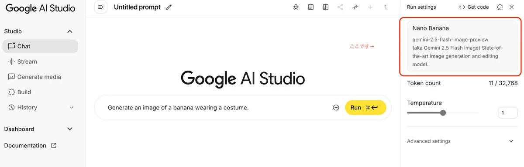Click gemini-2.5-flash-image-preview model ID text

coord(450,40)
